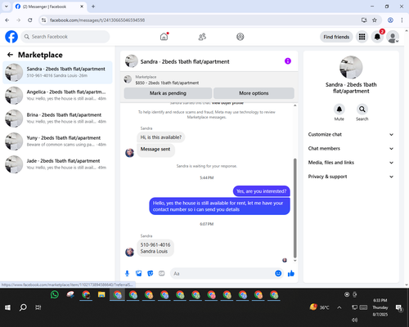Image resolution: width=409 pixels, height=327 pixels.
Task: Click Find friends button
Action: tap(336, 37)
